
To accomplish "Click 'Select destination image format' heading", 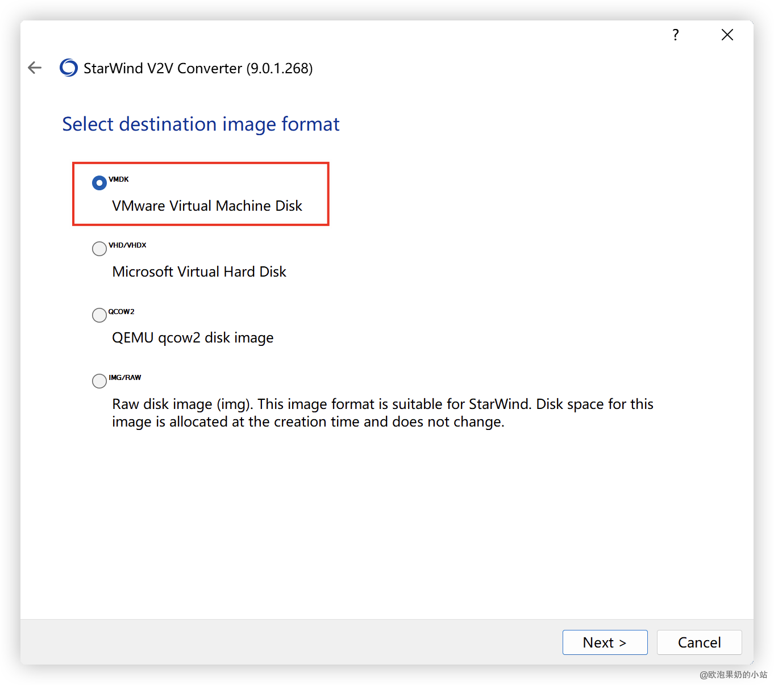I will click(x=201, y=124).
